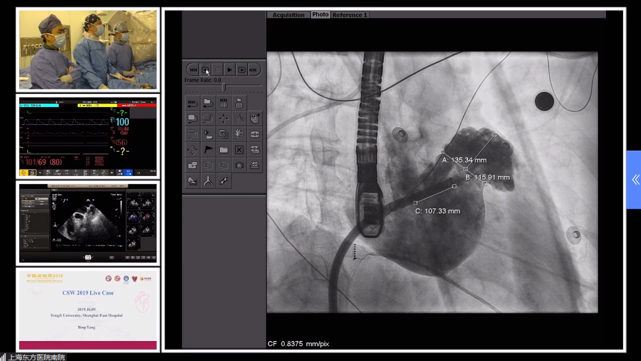This screenshot has width=641, height=361.
Task: Select the vessel stenosis analysis tool
Action: (x=224, y=181)
